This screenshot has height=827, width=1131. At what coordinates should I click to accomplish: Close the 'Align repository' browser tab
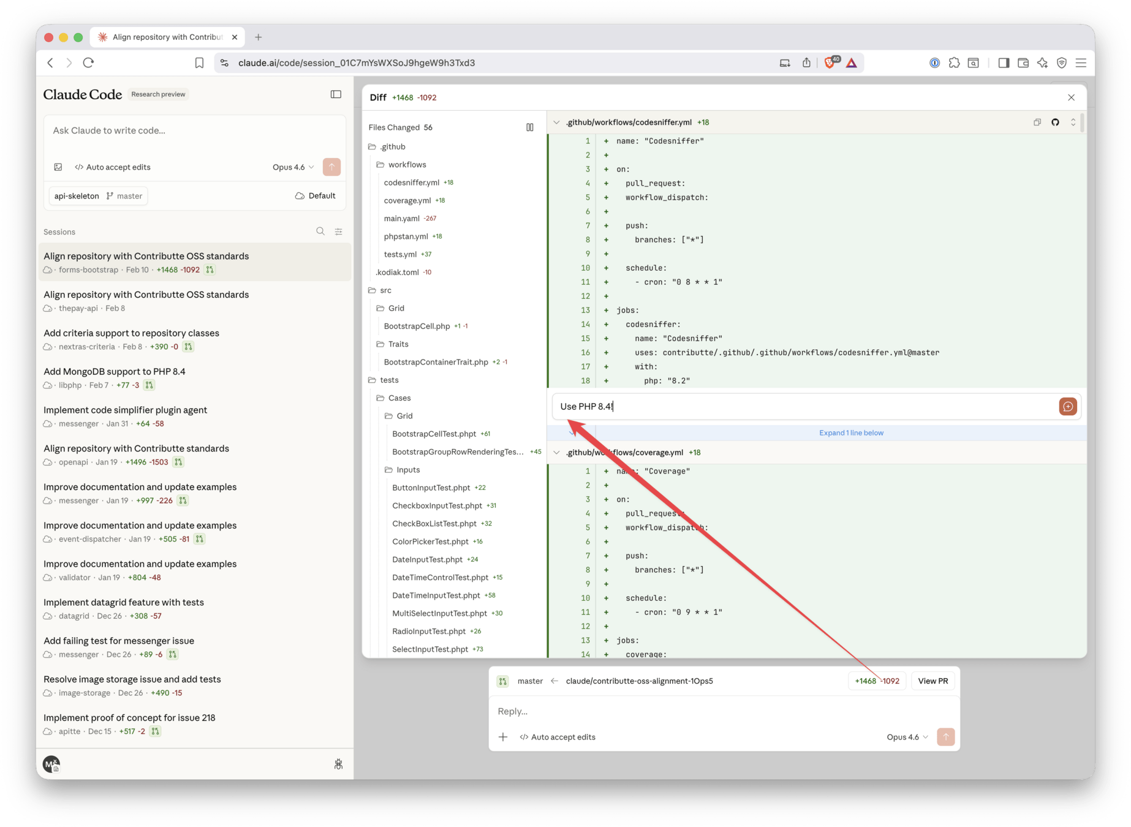tap(235, 37)
